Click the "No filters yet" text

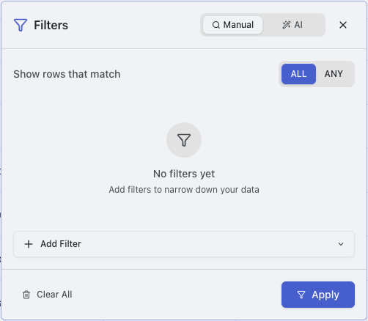tap(184, 174)
